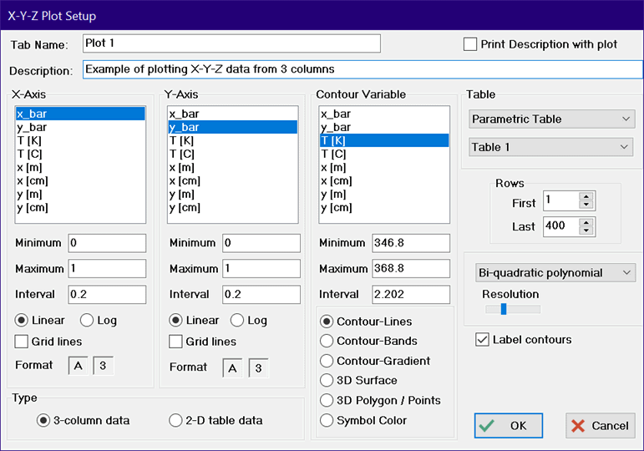
Task: Toggle X-Axis Grid lines checkbox
Action: point(22,341)
